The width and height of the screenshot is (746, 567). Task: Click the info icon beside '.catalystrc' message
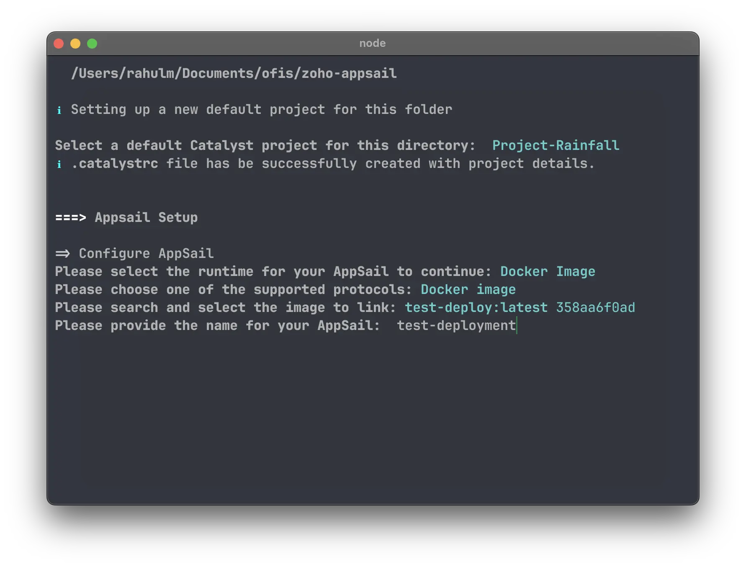pos(59,164)
